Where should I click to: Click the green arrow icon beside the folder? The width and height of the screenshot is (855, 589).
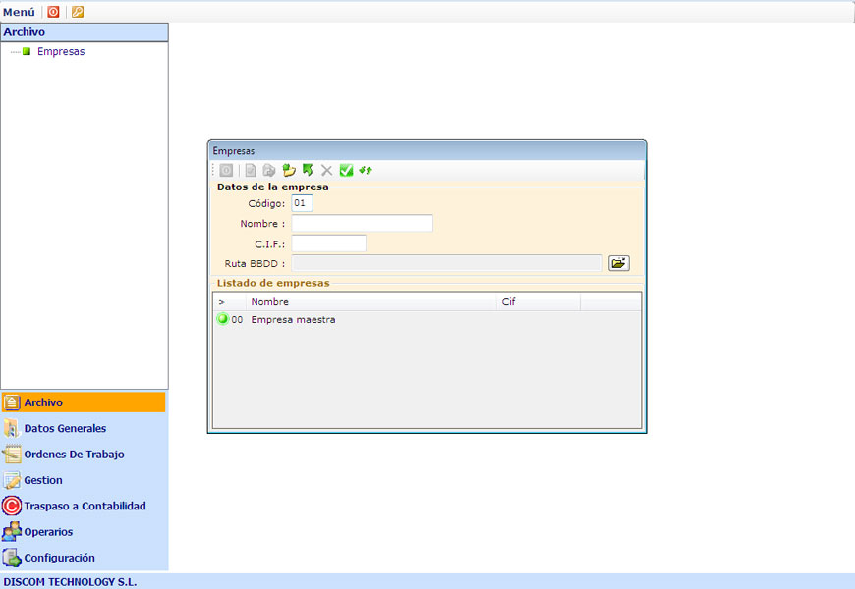pyautogui.click(x=308, y=171)
